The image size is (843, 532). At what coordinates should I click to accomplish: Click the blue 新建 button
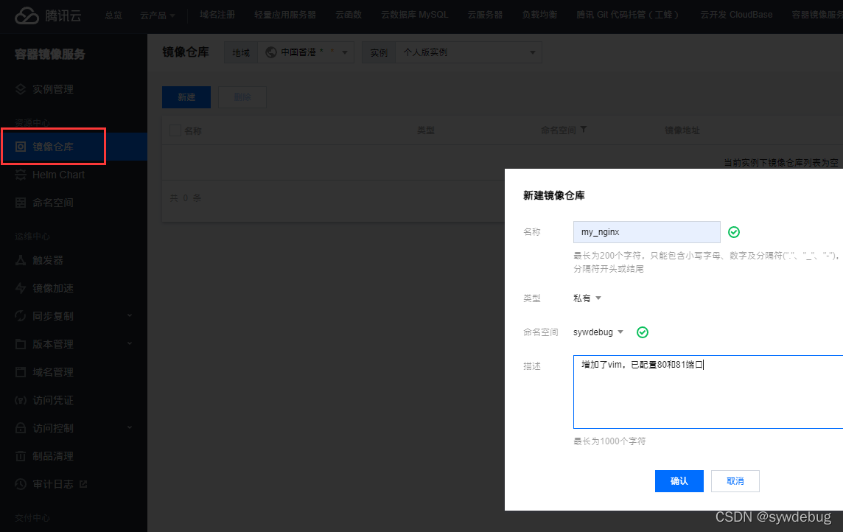(x=186, y=97)
